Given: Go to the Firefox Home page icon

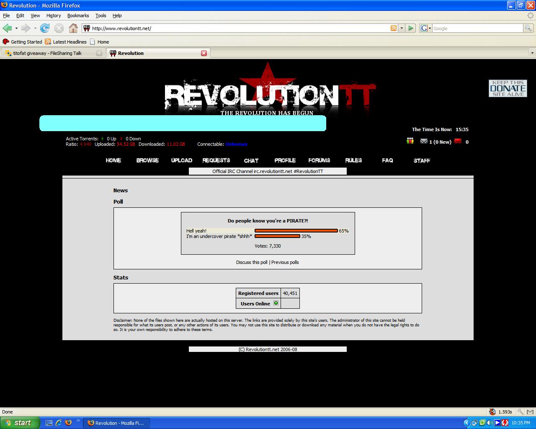Looking at the screenshot, I should coord(73,28).
